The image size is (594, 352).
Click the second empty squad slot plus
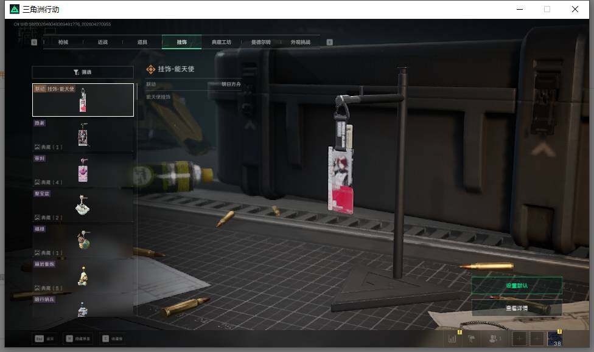coord(537,339)
